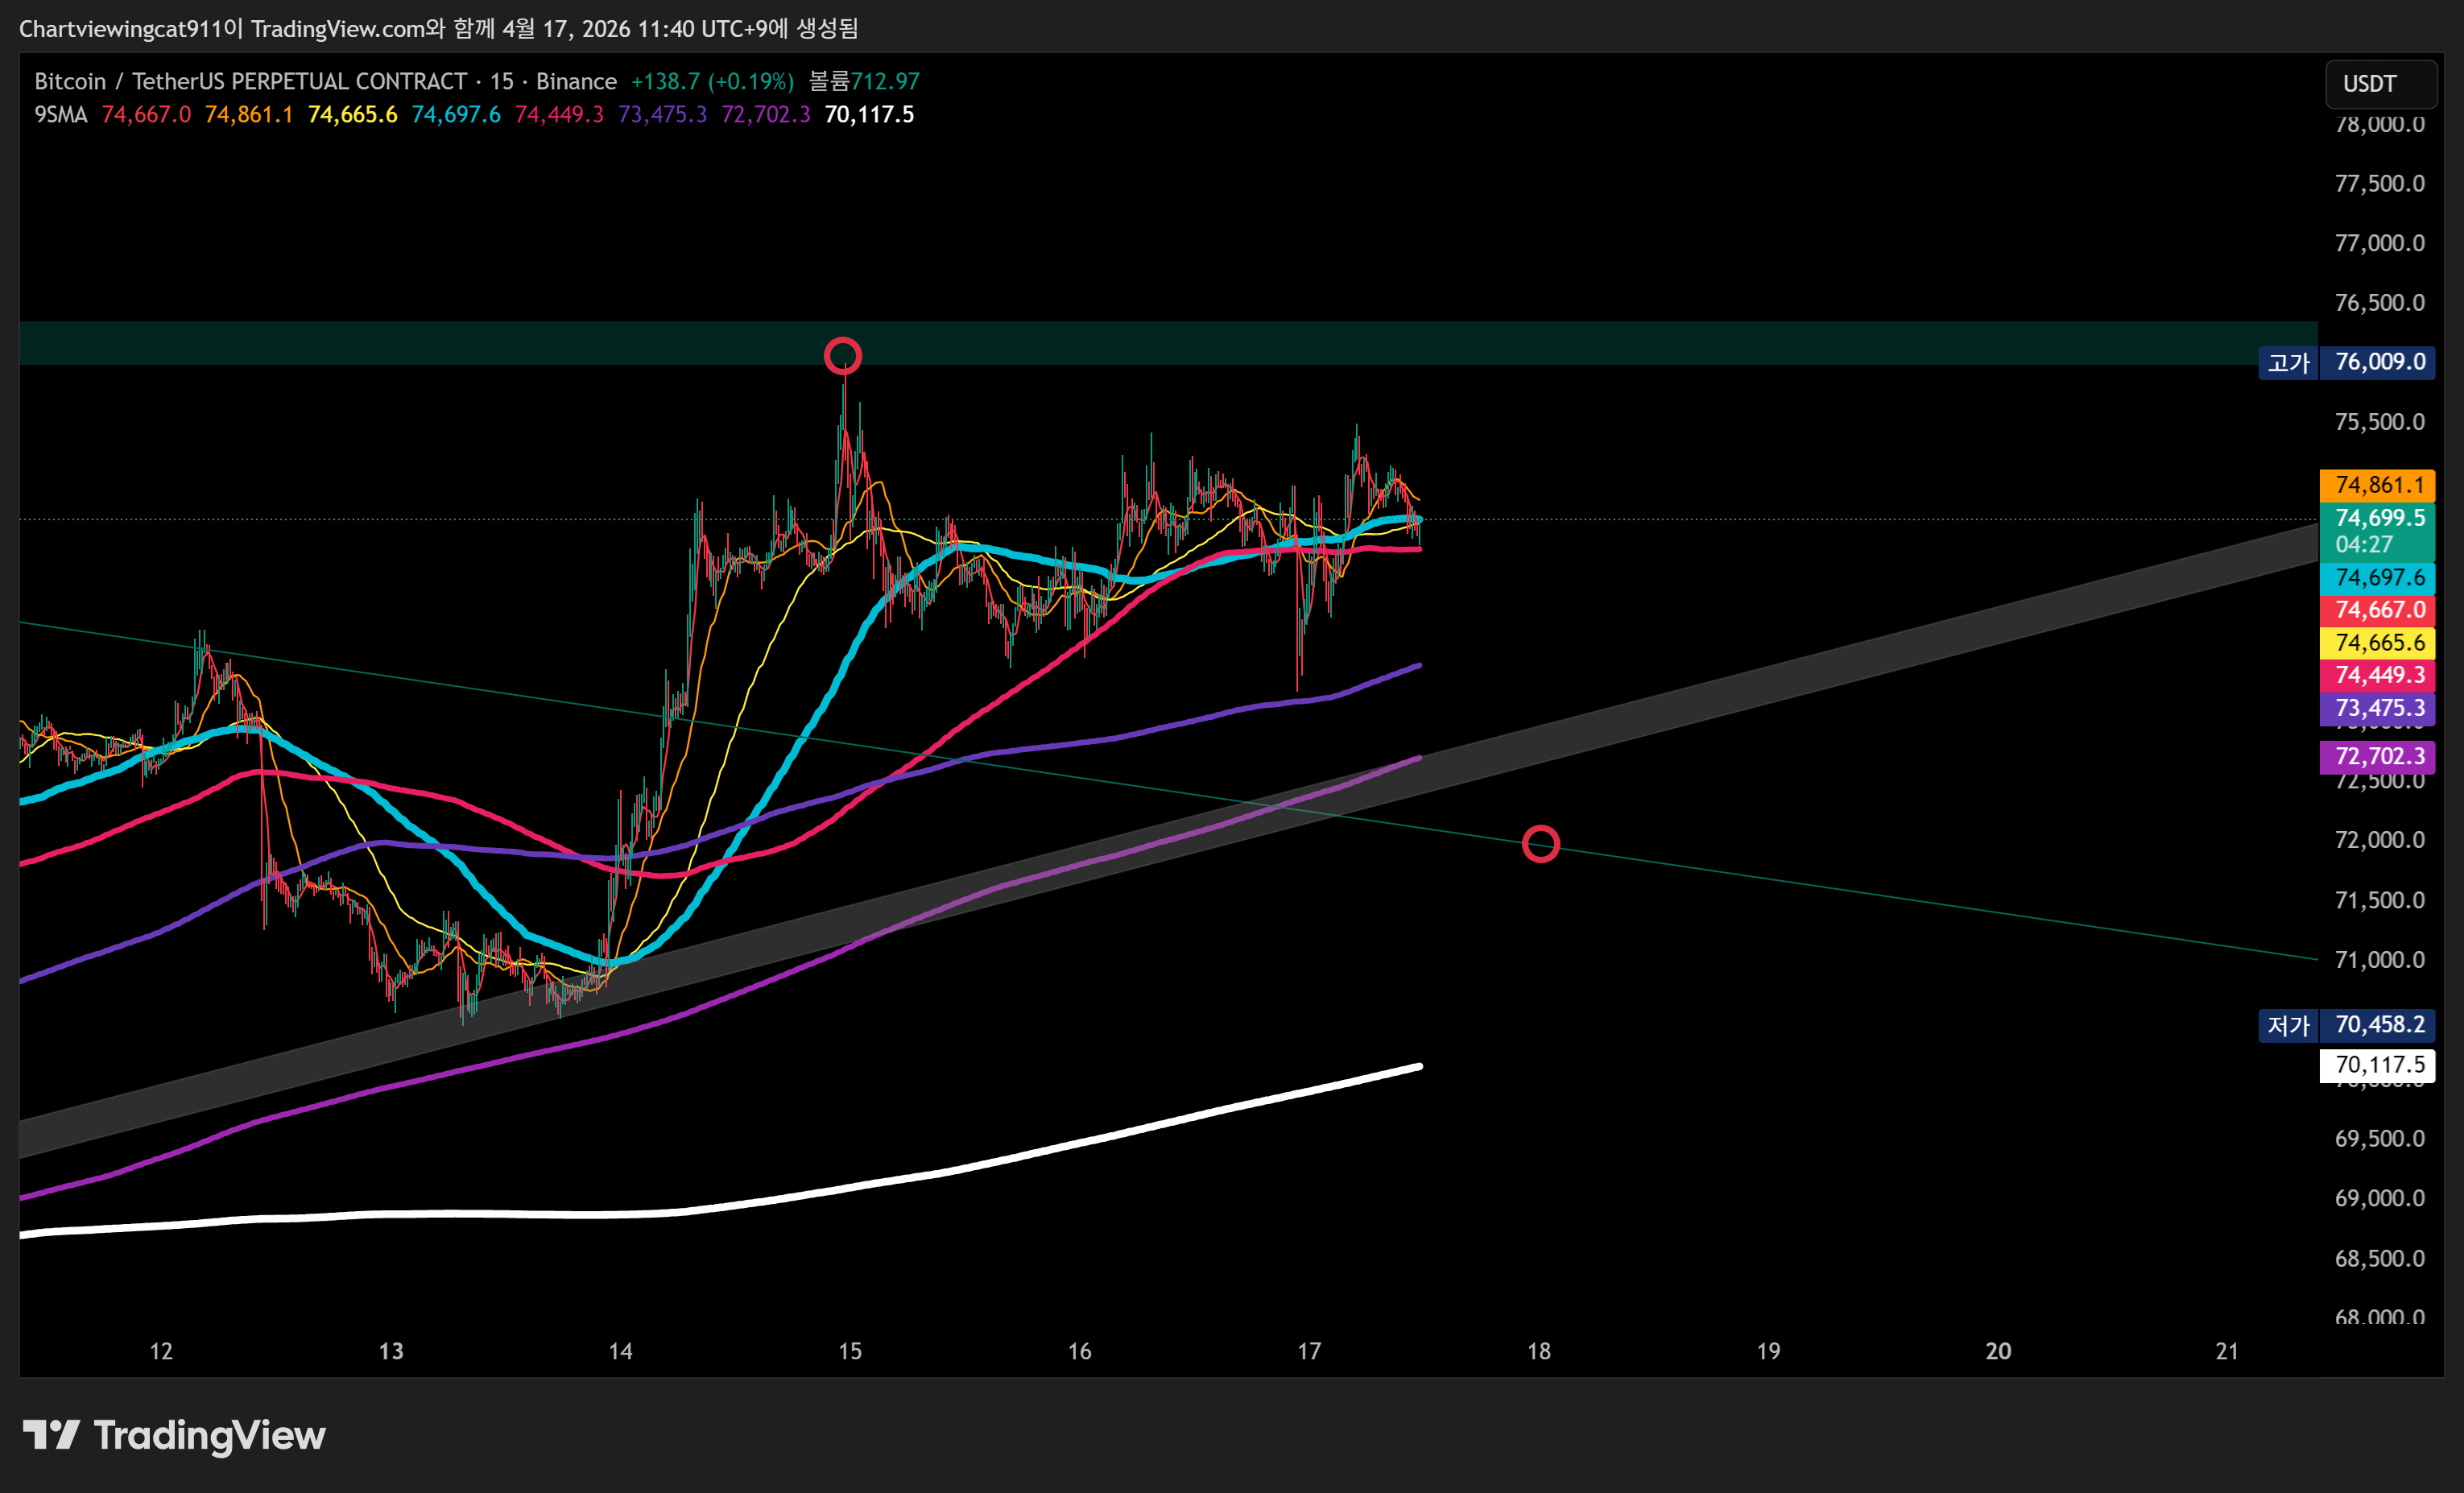Viewport: 2464px width, 1493px height.
Task: Click the cyan 74,697.6 axis tag
Action: click(2377, 578)
